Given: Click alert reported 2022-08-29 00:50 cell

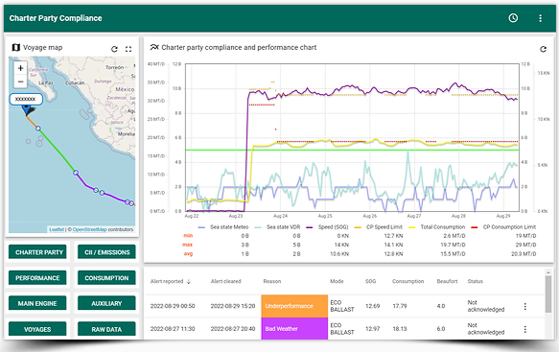Looking at the screenshot, I should tap(173, 306).
